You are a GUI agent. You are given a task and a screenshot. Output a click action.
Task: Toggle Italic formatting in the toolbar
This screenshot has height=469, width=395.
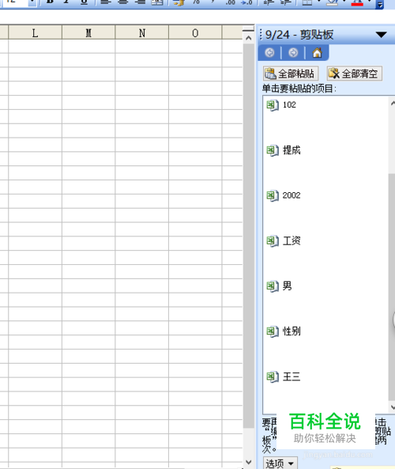pos(67,2)
